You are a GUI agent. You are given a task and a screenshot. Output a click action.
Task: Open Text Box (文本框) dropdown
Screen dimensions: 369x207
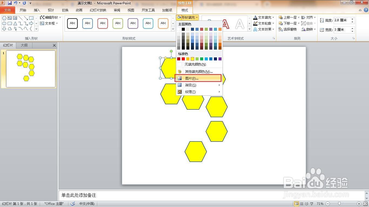(x=49, y=23)
